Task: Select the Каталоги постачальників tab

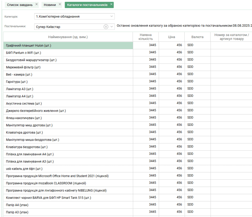Action: 87,5
